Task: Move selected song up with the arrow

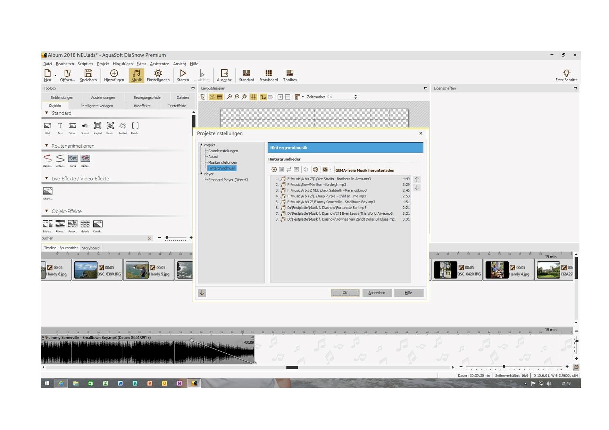Action: tap(417, 180)
